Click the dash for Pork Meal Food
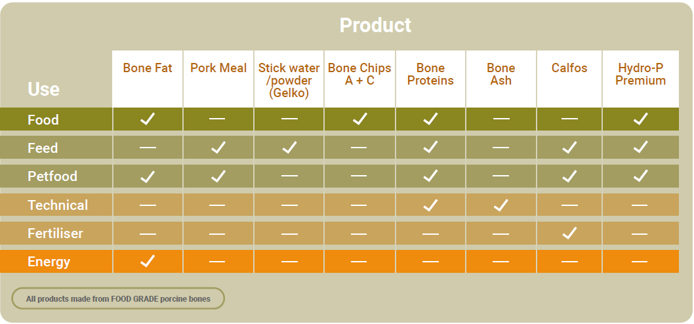Viewport: 694px width, 324px height. click(217, 119)
